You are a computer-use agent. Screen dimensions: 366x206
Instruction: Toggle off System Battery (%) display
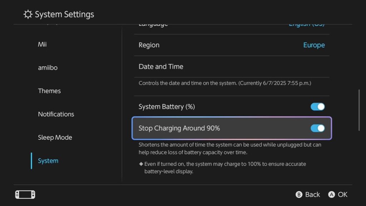pos(317,106)
